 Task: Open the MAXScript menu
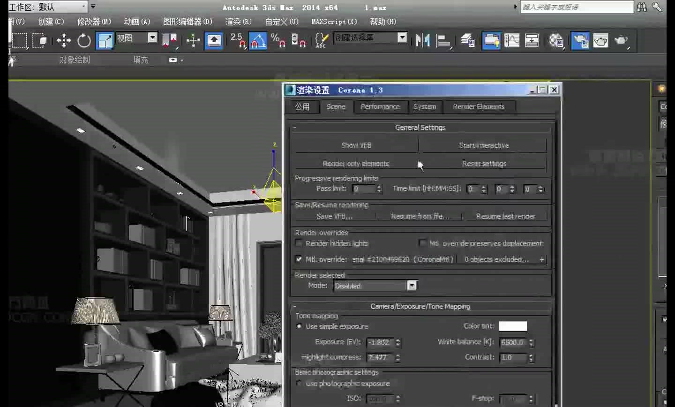pos(334,22)
